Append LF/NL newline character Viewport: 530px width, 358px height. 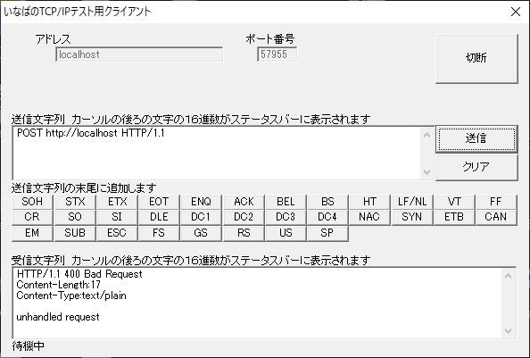412,202
